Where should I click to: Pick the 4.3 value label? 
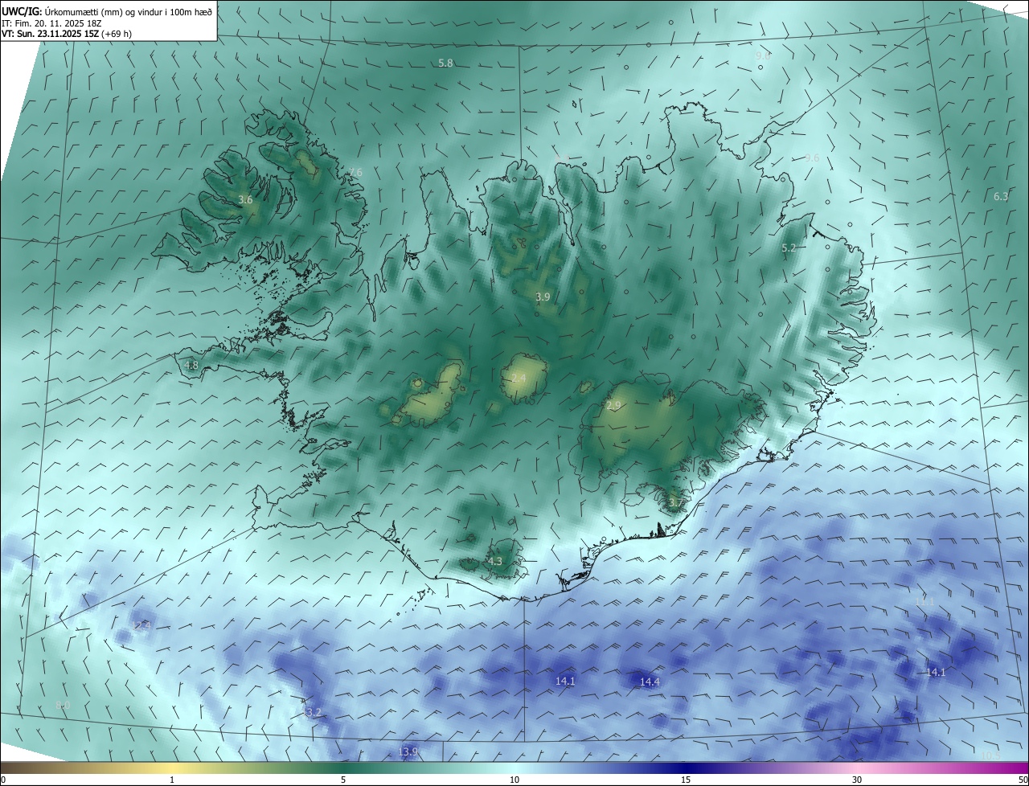click(x=494, y=561)
